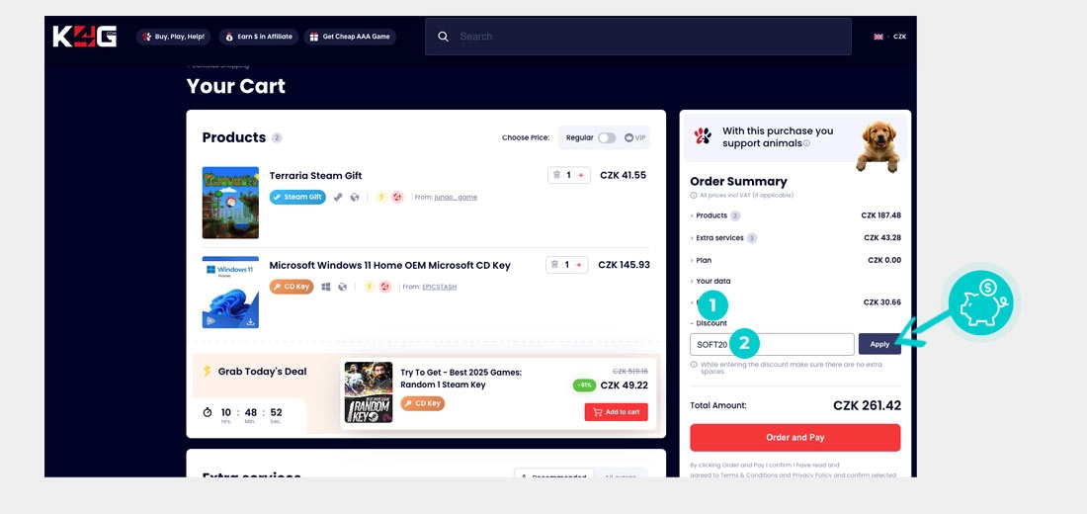Click red badge icon in Windows 11 row
Screen dimensions: 1087x514
click(384, 287)
